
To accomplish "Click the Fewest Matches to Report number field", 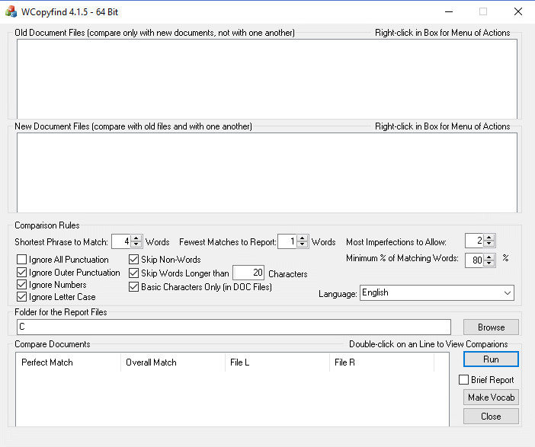I will [x=287, y=241].
